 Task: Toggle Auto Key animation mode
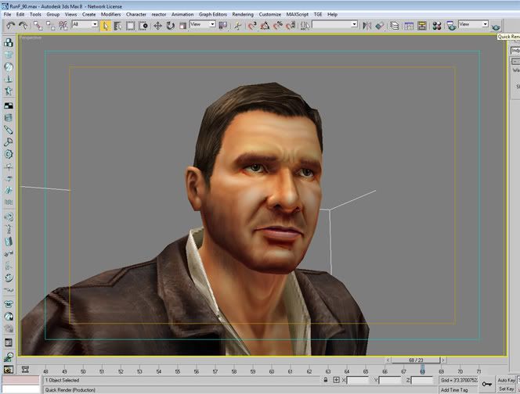coord(507,380)
